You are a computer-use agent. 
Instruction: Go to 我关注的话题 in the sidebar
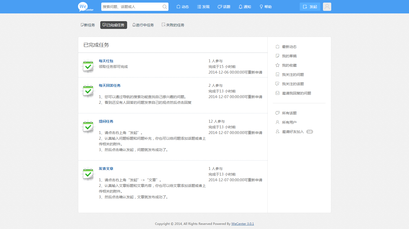pyautogui.click(x=293, y=84)
